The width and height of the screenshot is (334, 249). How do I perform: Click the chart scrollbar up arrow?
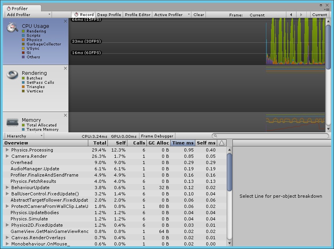pyautogui.click(x=328, y=22)
